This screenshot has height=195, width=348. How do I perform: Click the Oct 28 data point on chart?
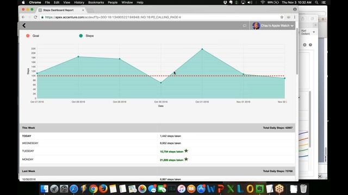[78, 56]
